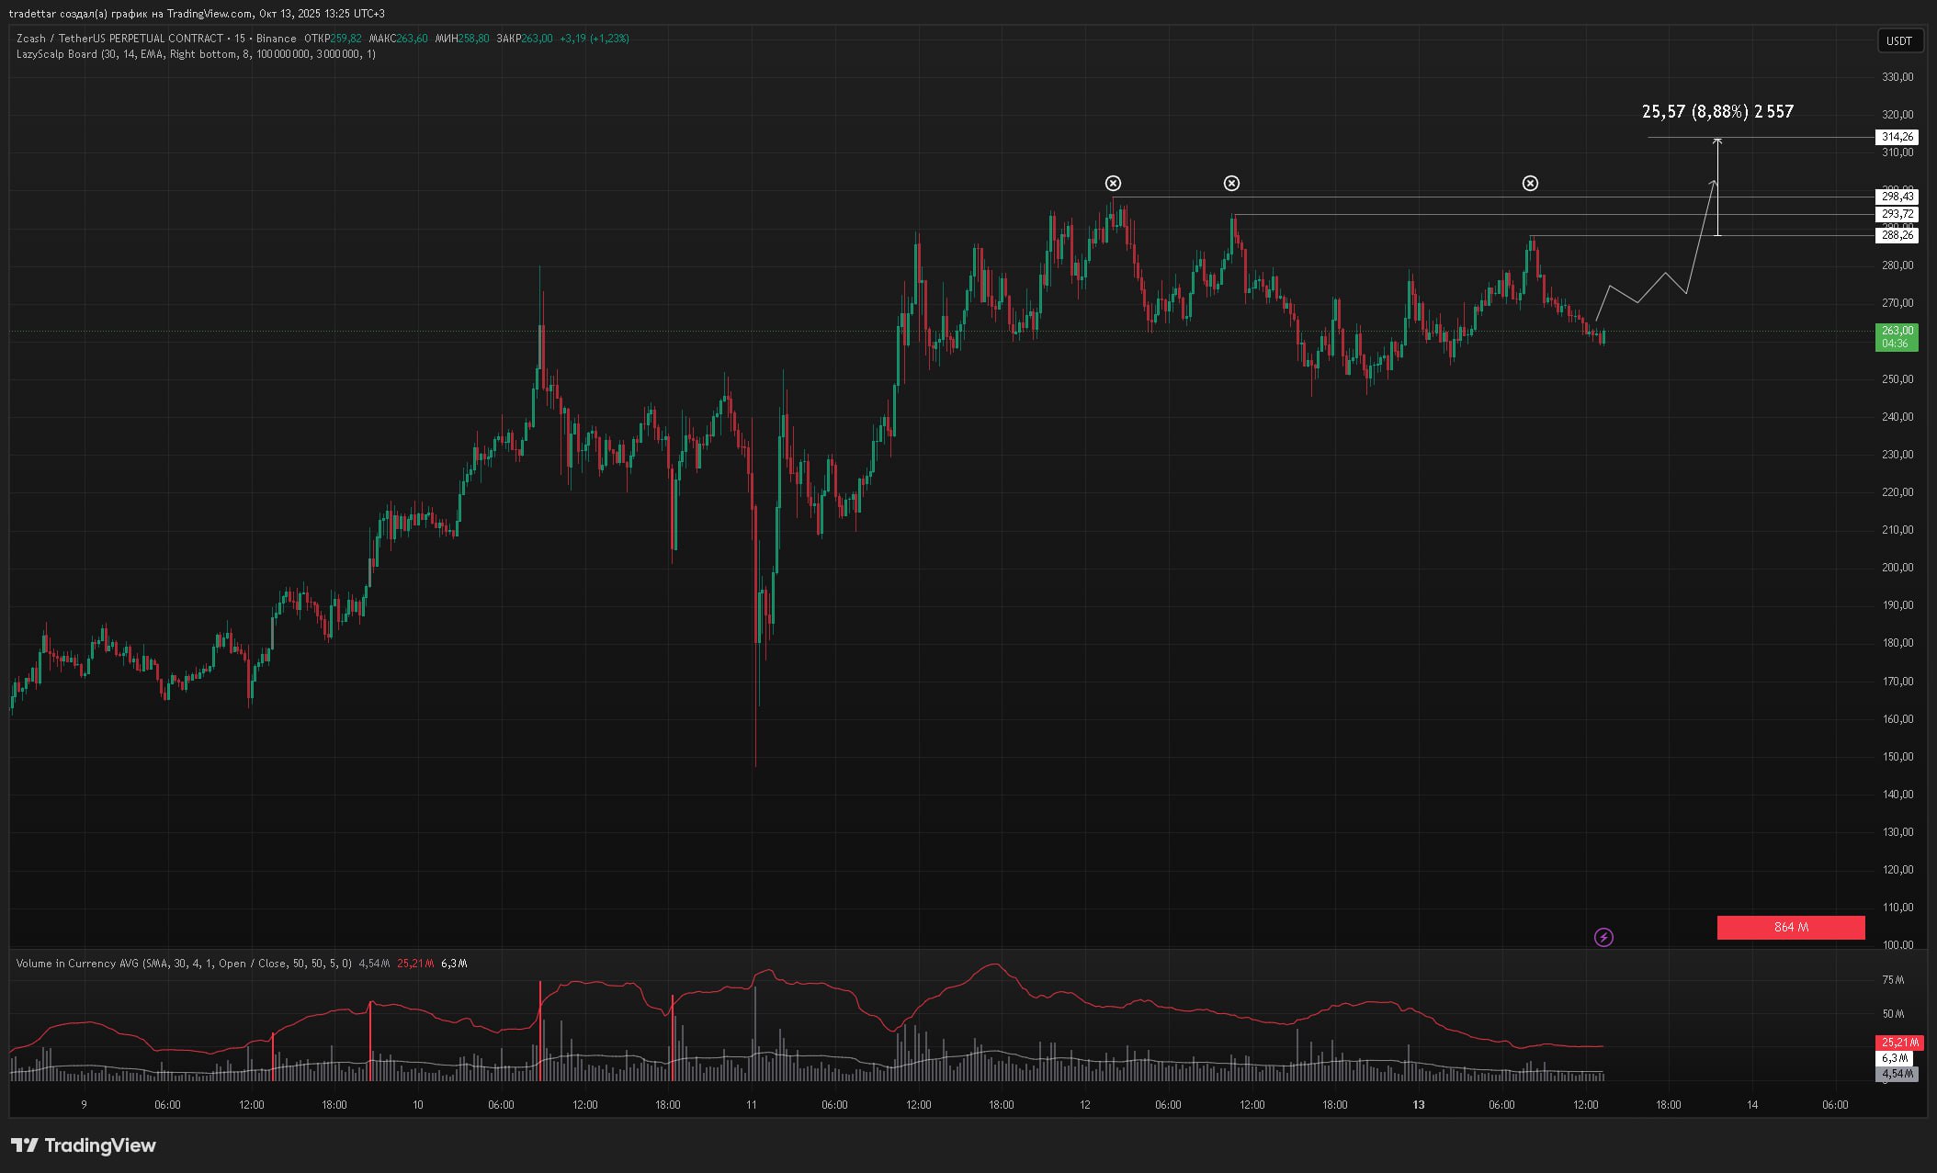Click the date 13 on the time axis
1937x1173 pixels.
pos(1418,1105)
